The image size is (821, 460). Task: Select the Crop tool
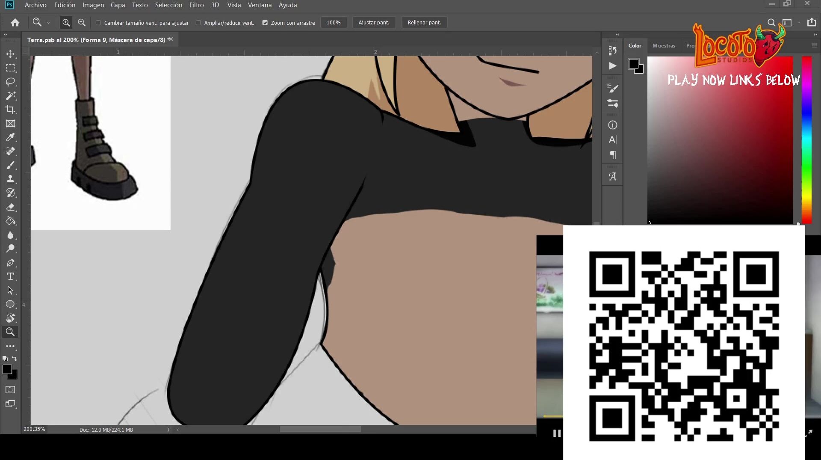pos(10,110)
